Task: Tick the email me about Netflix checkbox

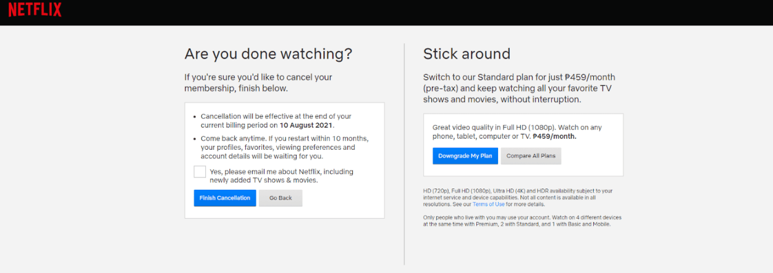Action: (x=200, y=171)
